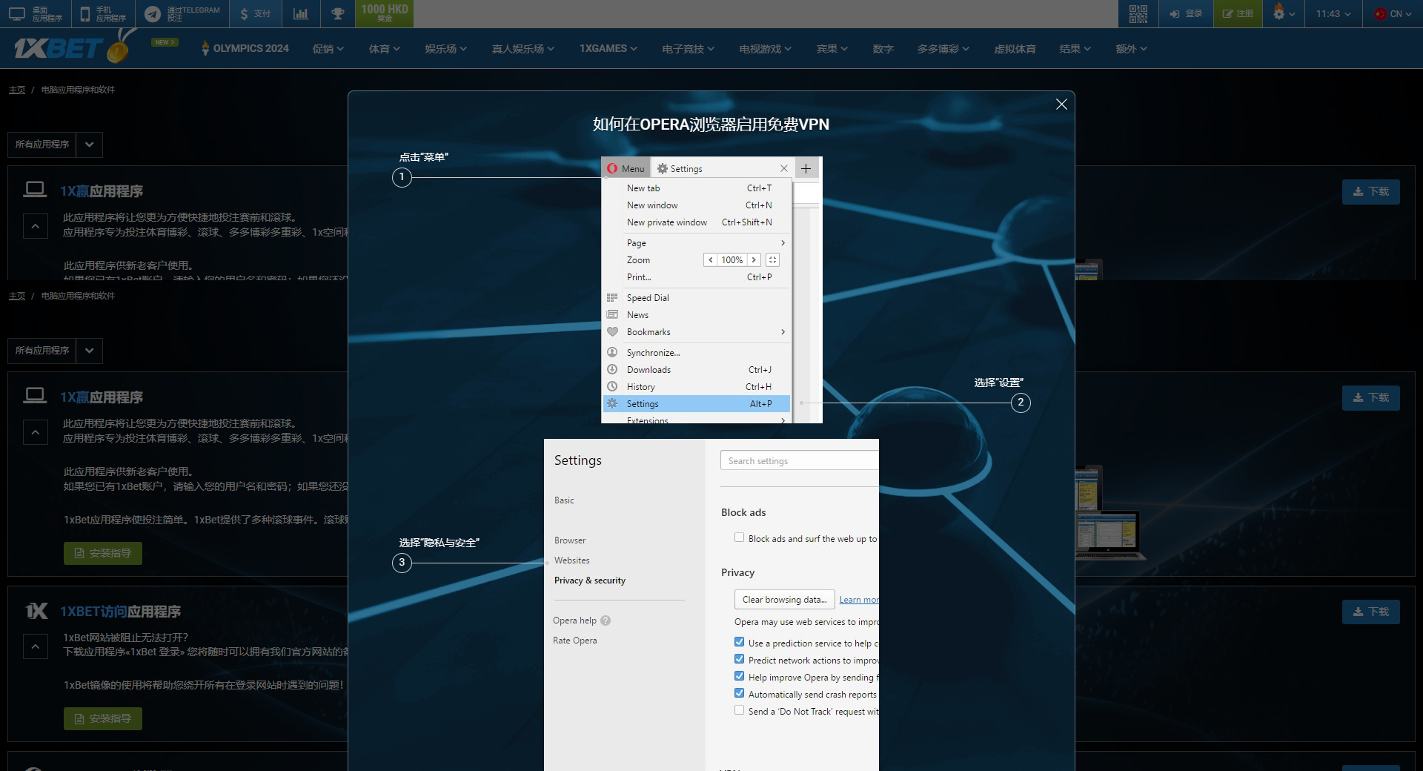1423x771 pixels.
Task: Click zoom increase arrow beside 100%
Action: click(x=753, y=259)
